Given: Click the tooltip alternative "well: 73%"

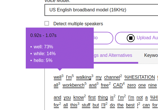Looking at the screenshot, I should point(43,47).
